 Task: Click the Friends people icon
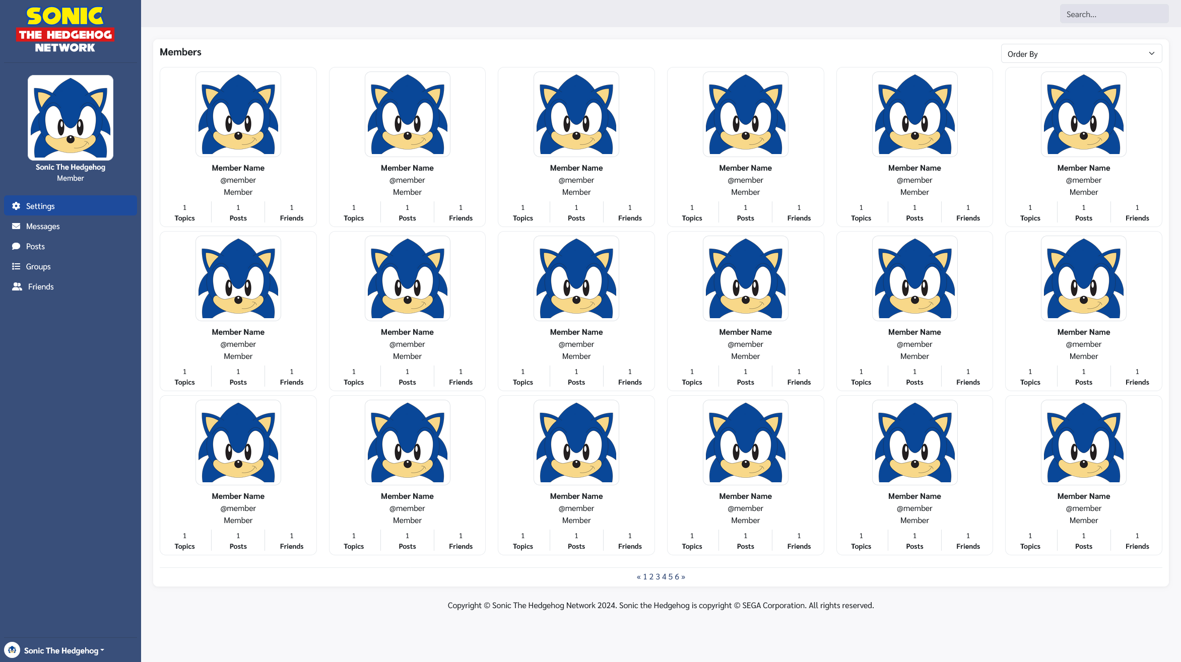(17, 286)
